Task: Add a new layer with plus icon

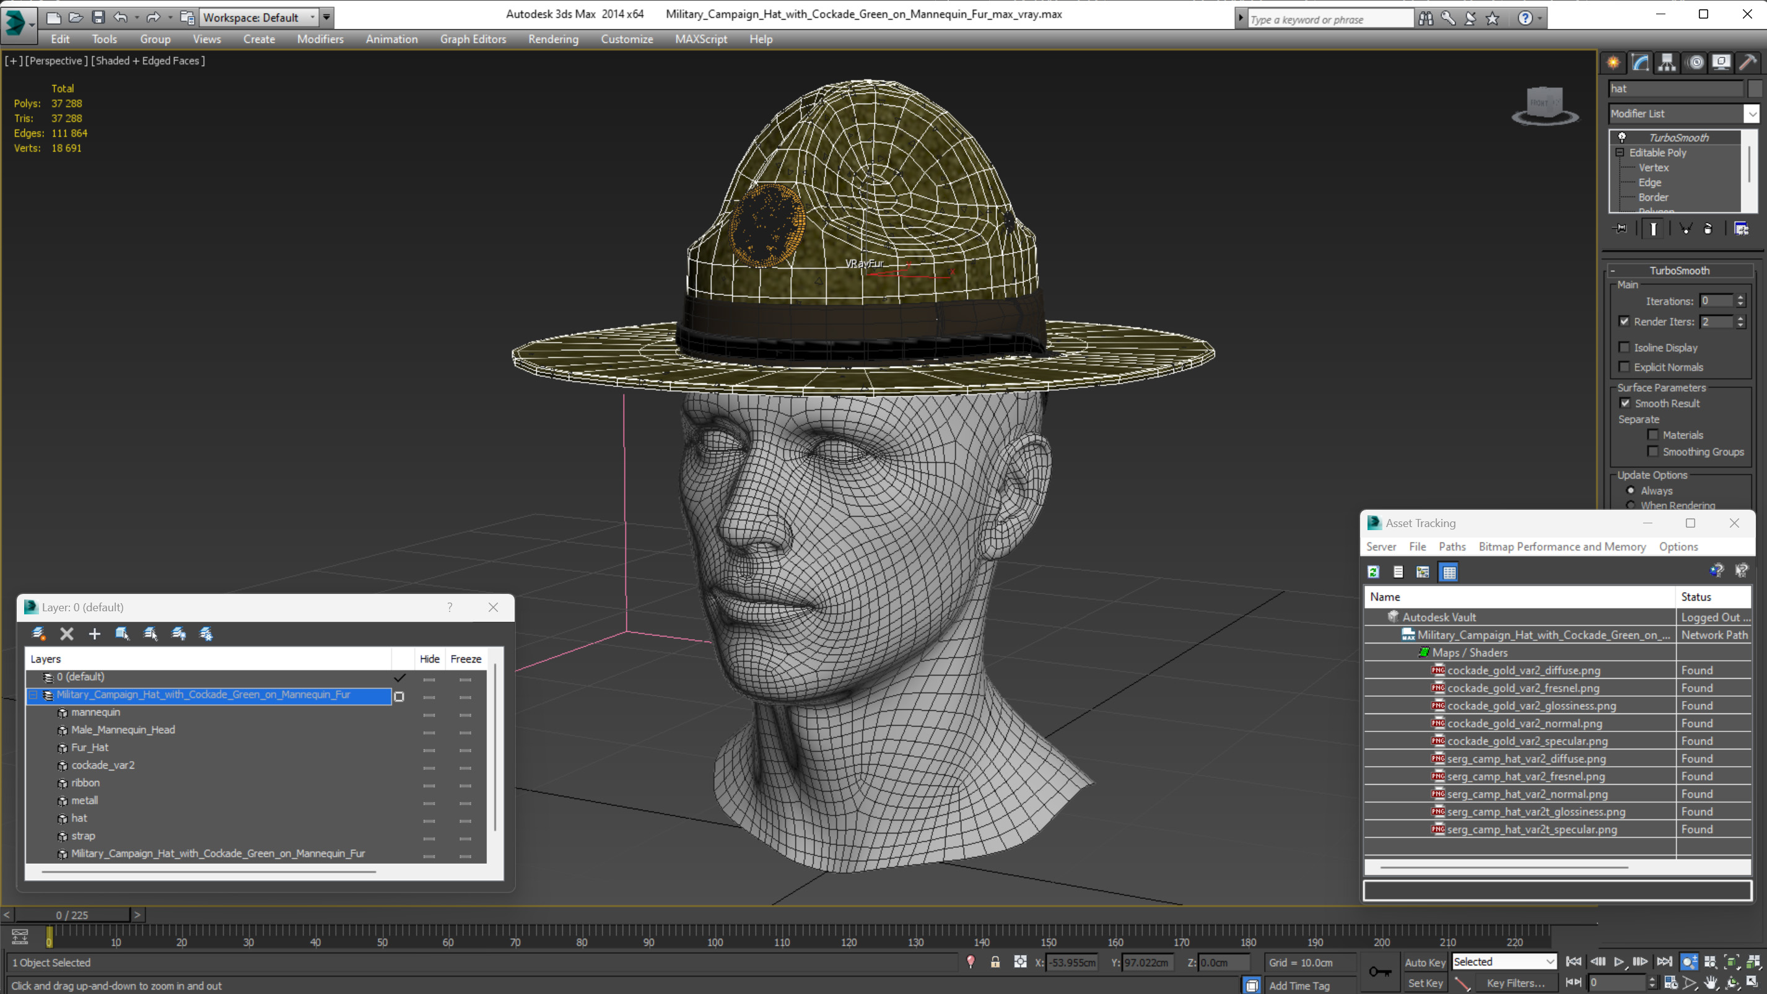Action: click(95, 634)
